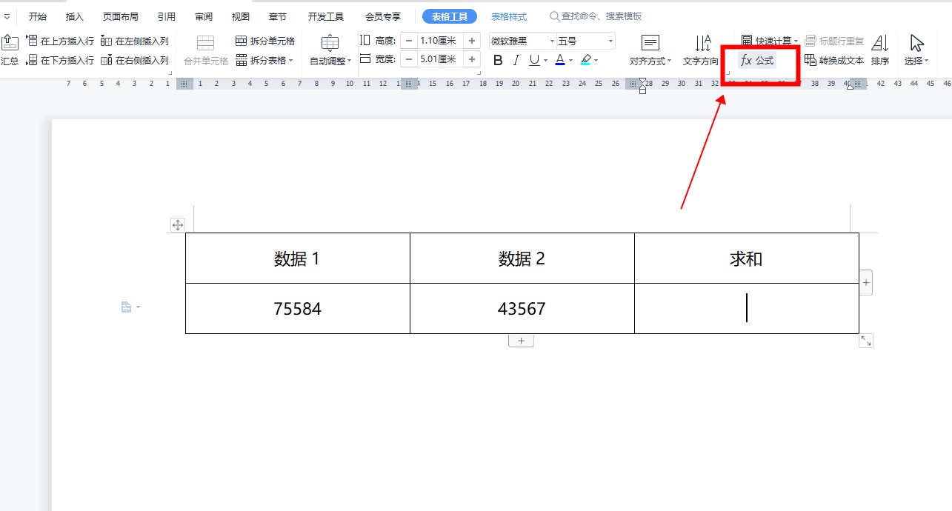Click the add-row plus button below table

[x=521, y=341]
